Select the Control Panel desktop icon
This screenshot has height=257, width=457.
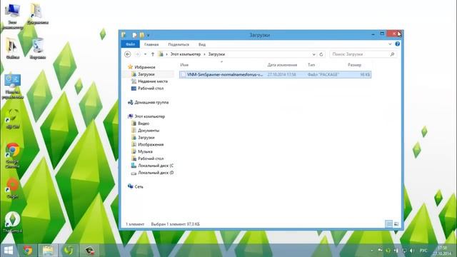tap(13, 86)
